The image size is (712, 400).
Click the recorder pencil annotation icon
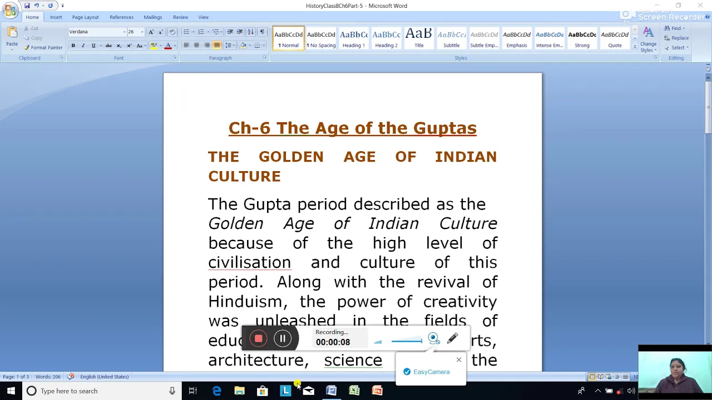tap(452, 338)
